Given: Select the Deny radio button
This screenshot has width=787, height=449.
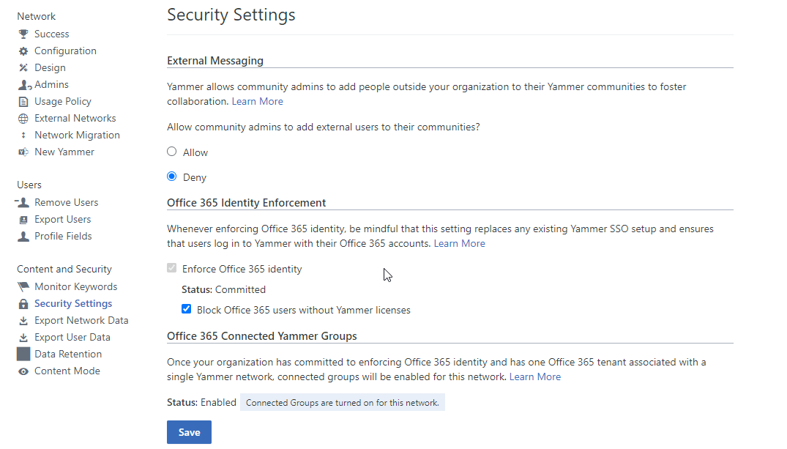Looking at the screenshot, I should pos(172,177).
